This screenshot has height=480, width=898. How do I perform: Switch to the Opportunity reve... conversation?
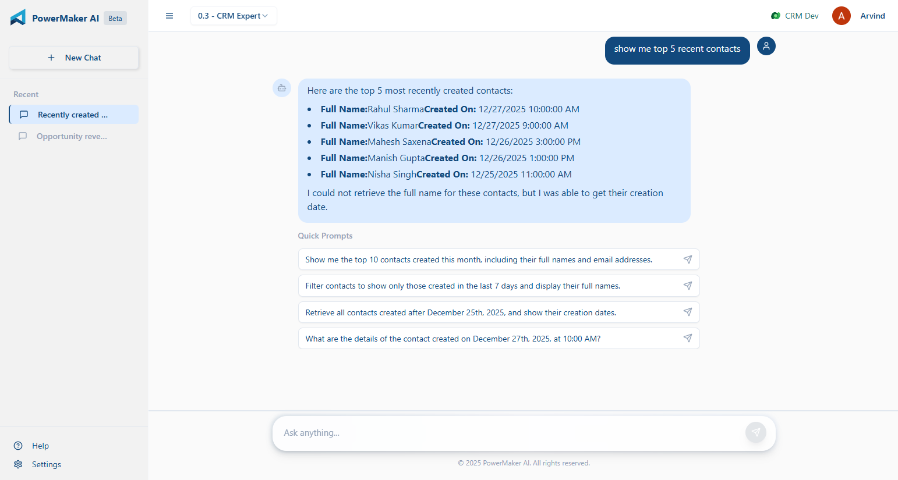click(x=72, y=136)
